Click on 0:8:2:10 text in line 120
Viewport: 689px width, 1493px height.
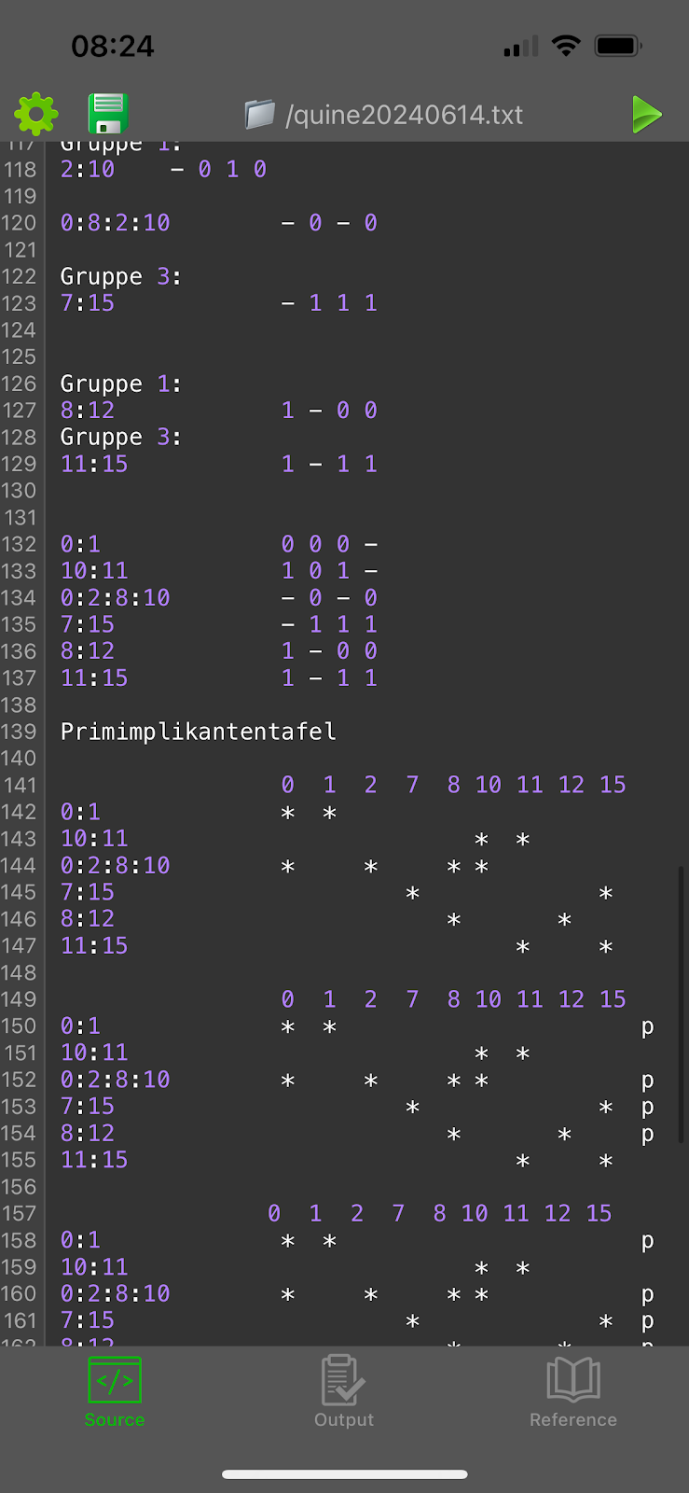point(115,223)
